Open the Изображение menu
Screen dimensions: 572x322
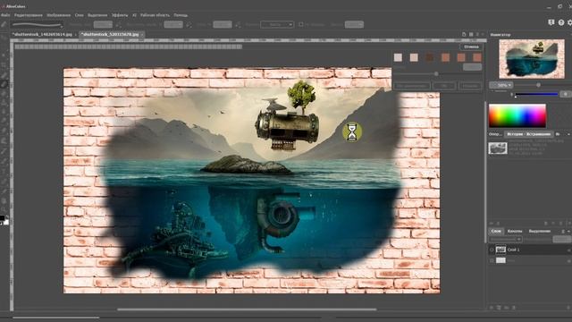tap(58, 15)
